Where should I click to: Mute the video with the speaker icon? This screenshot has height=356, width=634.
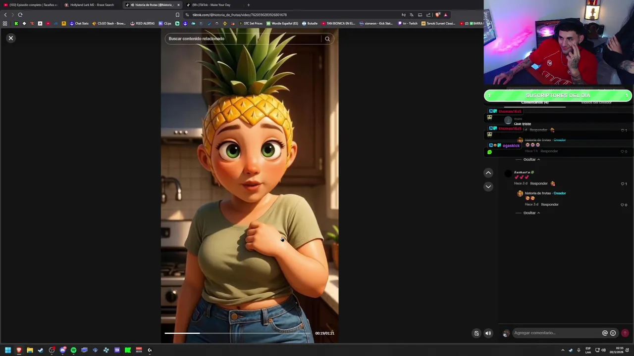point(488,333)
